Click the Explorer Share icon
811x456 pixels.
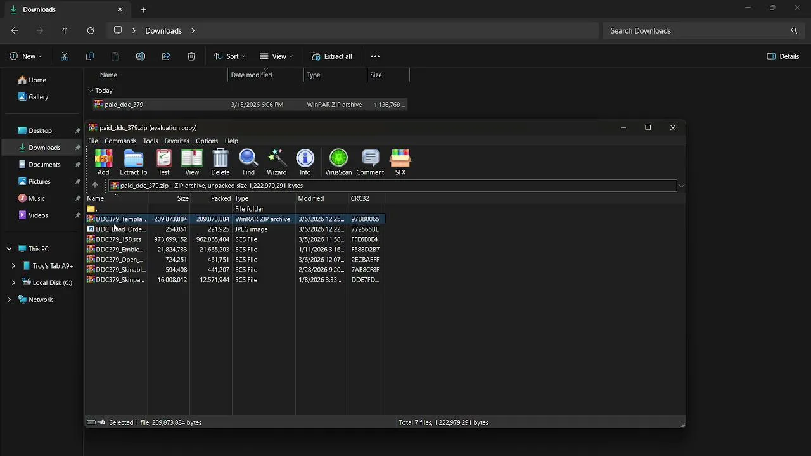[166, 56]
